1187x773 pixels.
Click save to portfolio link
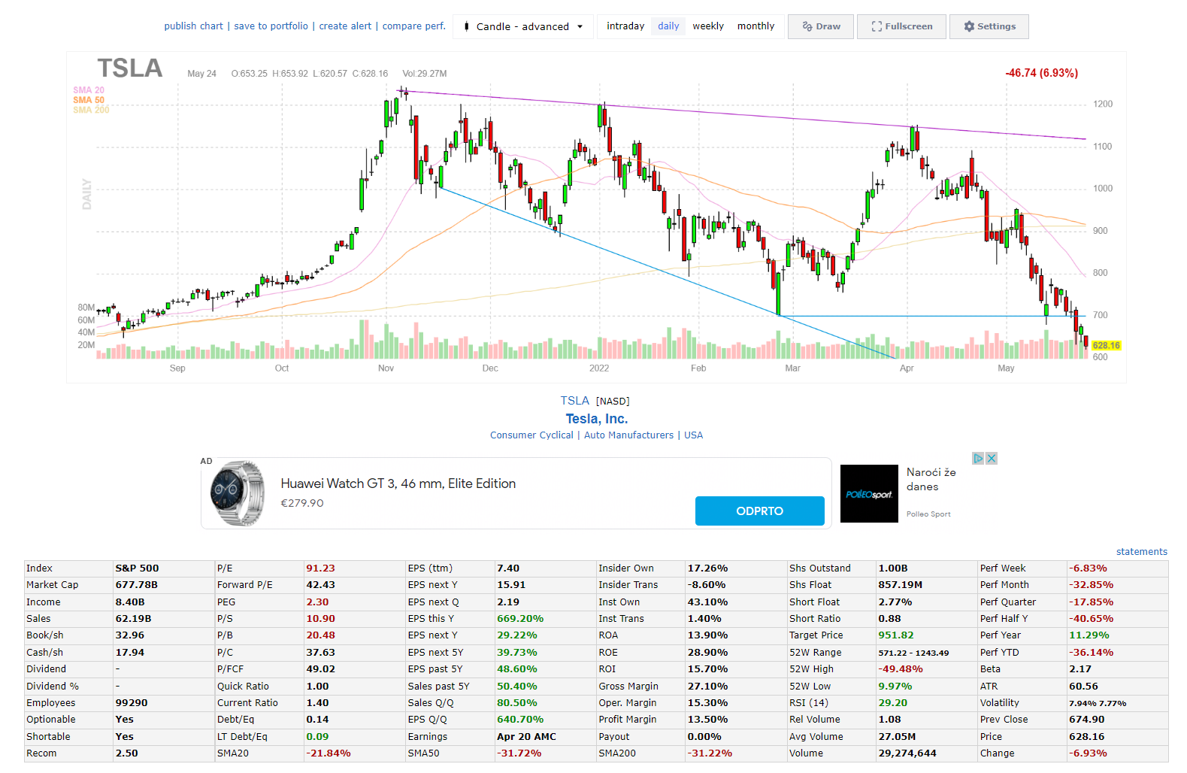(x=271, y=26)
